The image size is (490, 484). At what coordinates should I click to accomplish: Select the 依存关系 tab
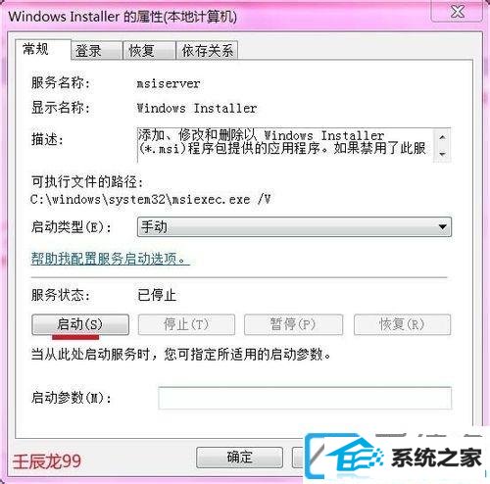[x=207, y=50]
